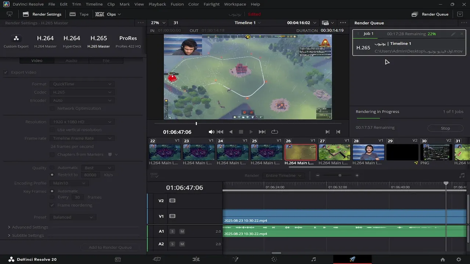Play forward in the viewer
470x264 pixels.
coord(251,132)
